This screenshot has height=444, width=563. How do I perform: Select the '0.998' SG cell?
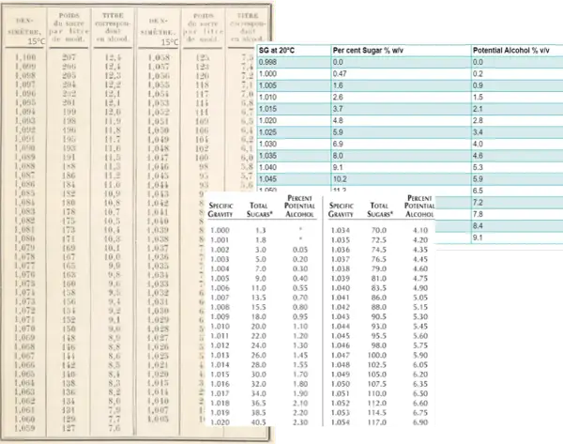click(x=267, y=62)
